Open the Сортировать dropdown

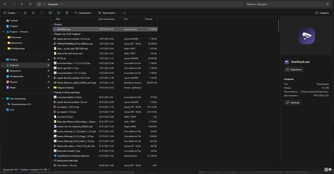click(84, 13)
